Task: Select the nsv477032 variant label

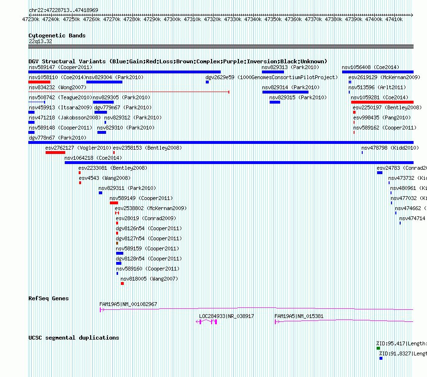Action: (x=408, y=198)
